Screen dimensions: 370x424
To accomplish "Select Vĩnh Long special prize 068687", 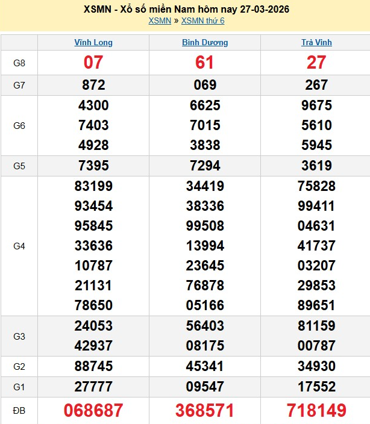I will point(93,411).
